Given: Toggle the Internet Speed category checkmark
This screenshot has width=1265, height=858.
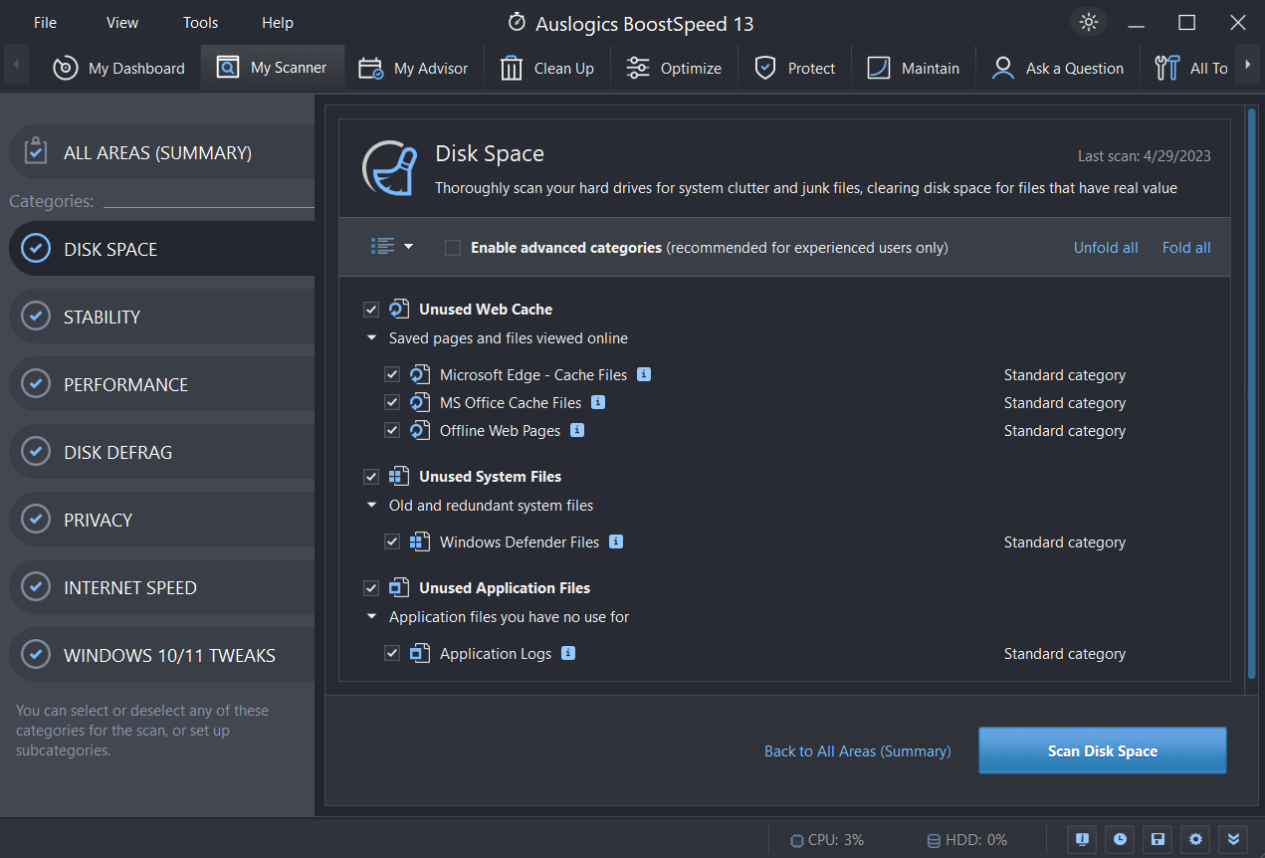Looking at the screenshot, I should click(x=36, y=587).
